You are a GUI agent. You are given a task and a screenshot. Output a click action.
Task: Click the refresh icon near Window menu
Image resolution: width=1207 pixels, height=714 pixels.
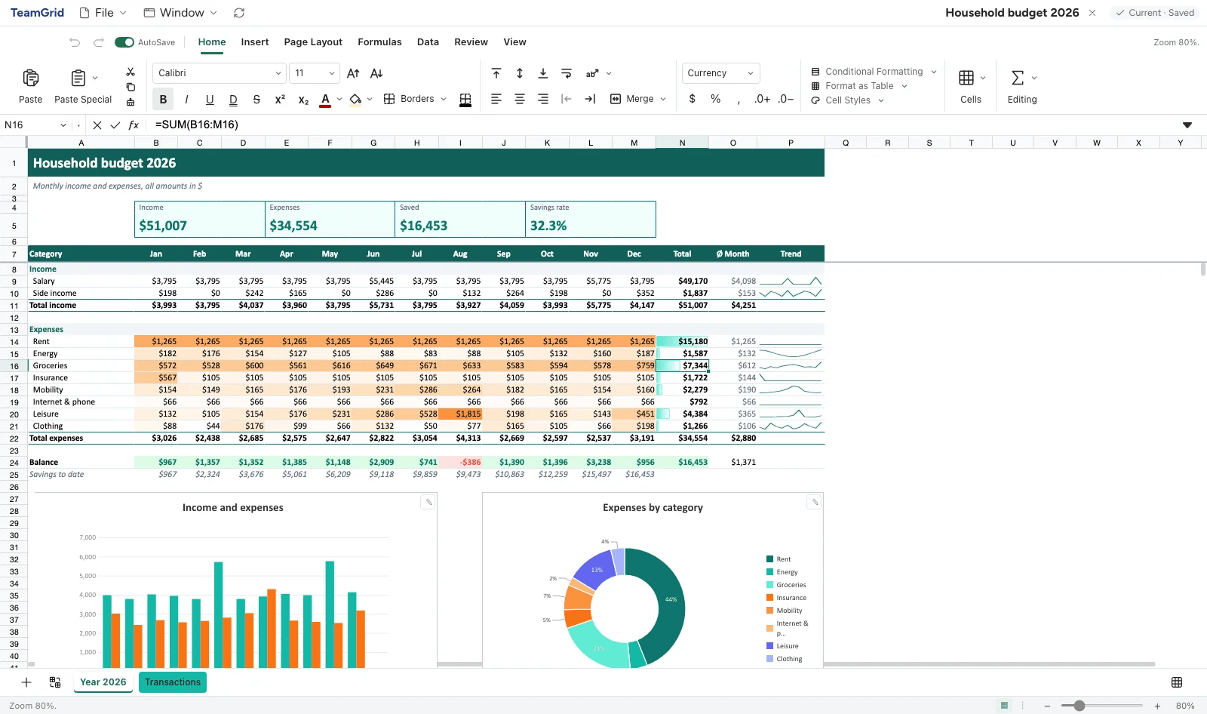coord(239,13)
